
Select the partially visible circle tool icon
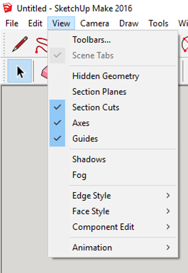click(185, 44)
